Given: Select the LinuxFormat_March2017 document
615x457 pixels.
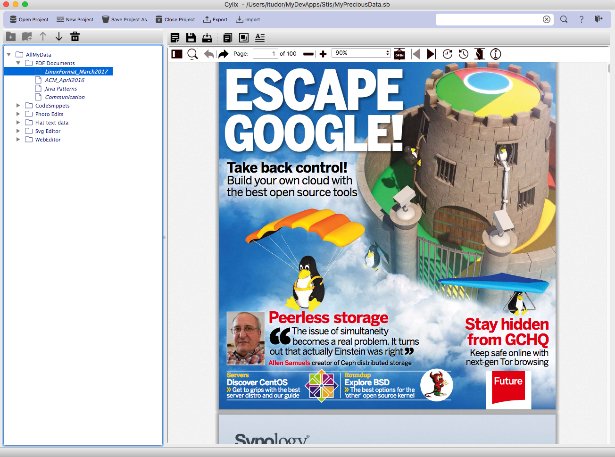Looking at the screenshot, I should coord(76,72).
